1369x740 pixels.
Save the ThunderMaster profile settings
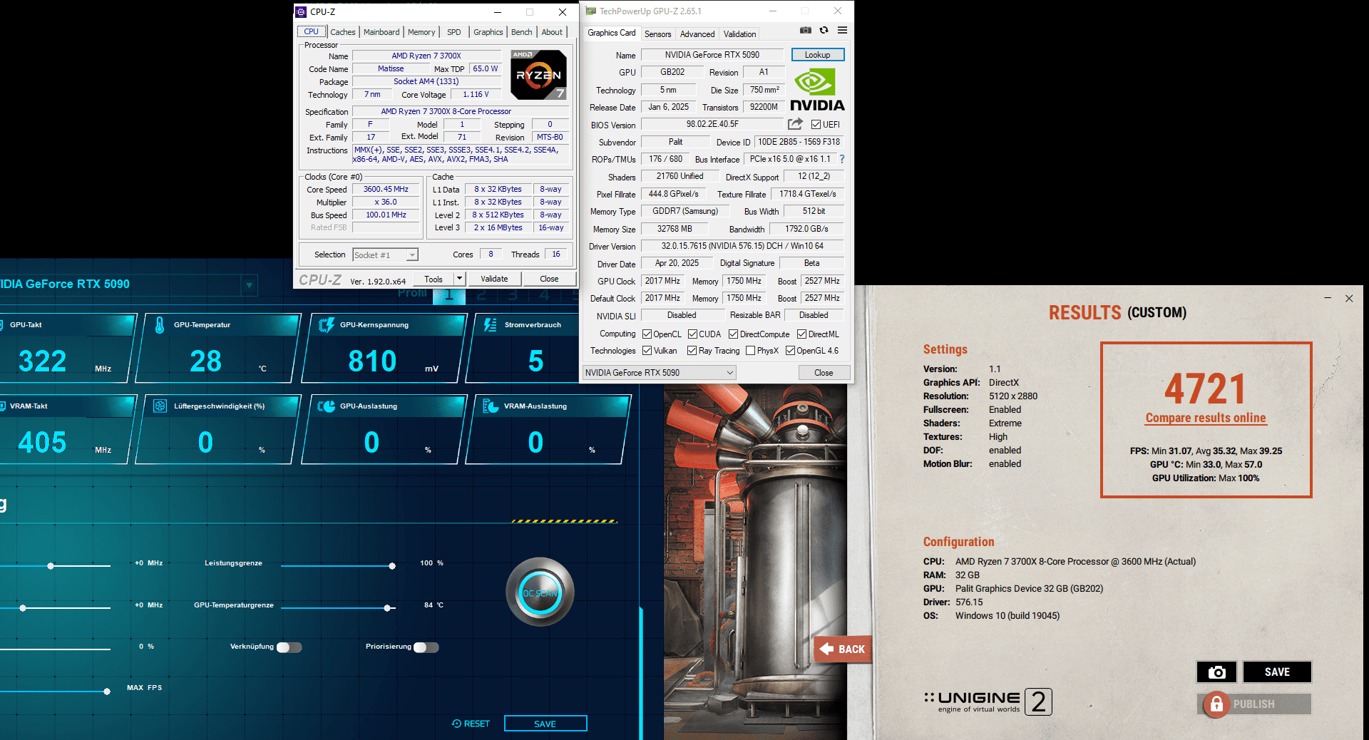(545, 724)
